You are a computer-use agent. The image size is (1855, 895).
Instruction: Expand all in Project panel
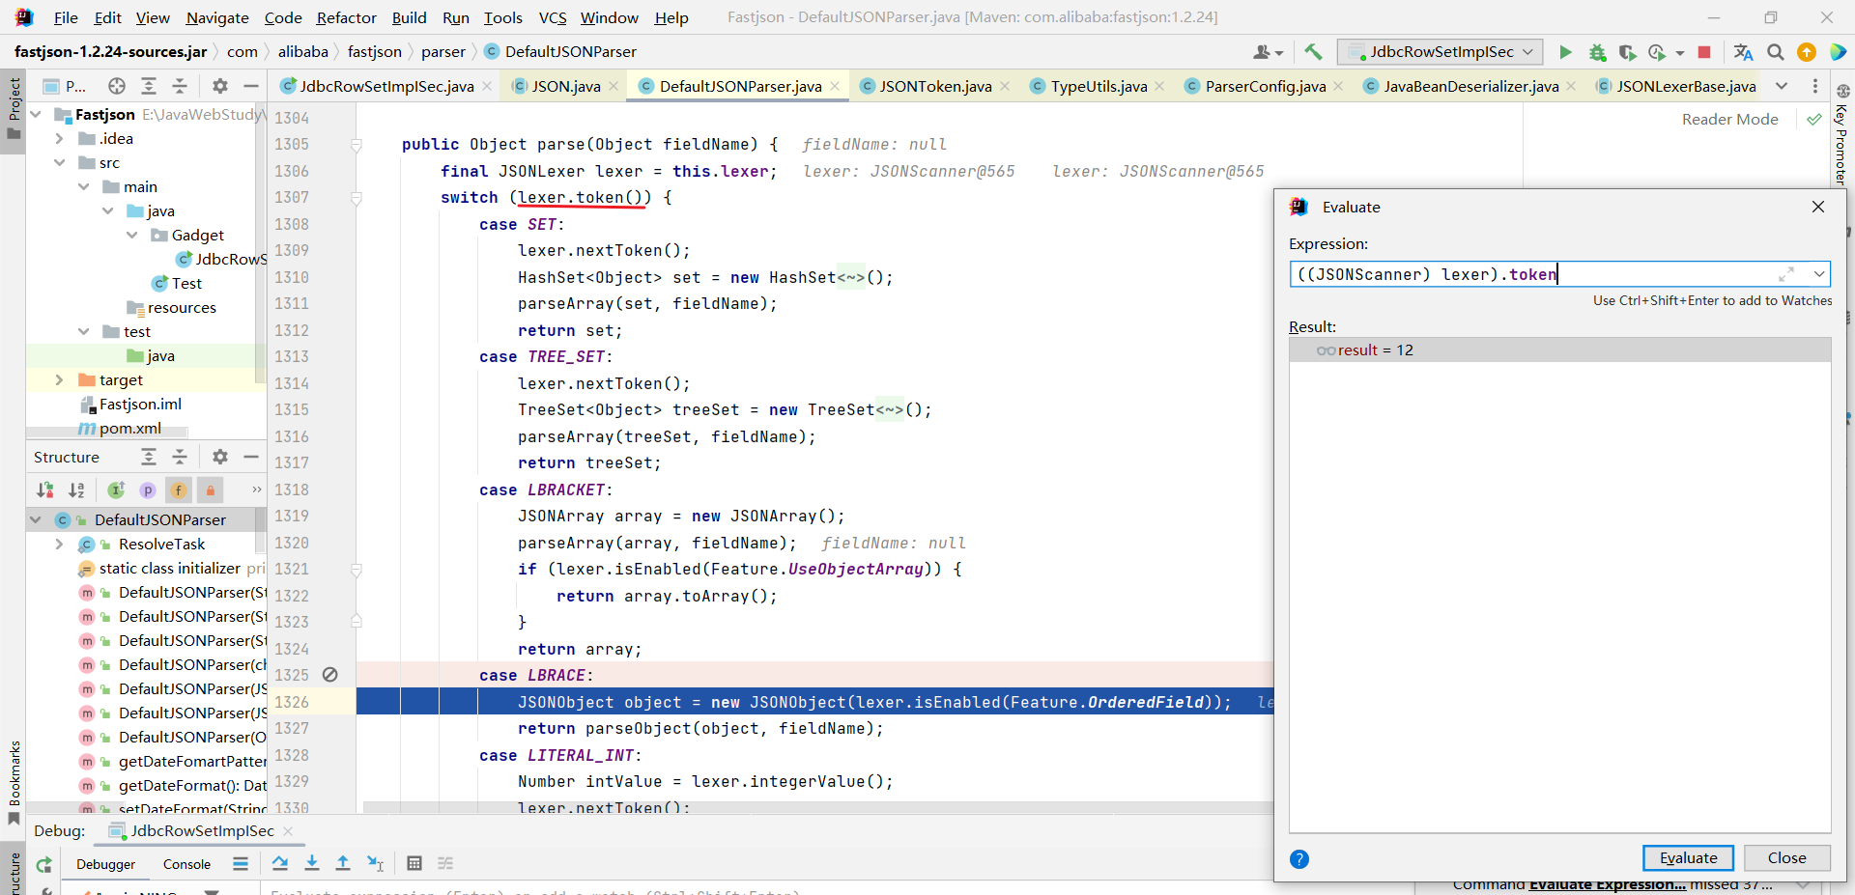[149, 86]
